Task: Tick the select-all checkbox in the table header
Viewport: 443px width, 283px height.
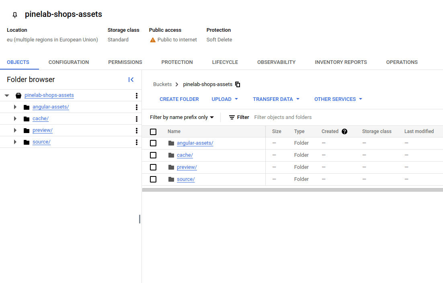Action: [x=153, y=131]
